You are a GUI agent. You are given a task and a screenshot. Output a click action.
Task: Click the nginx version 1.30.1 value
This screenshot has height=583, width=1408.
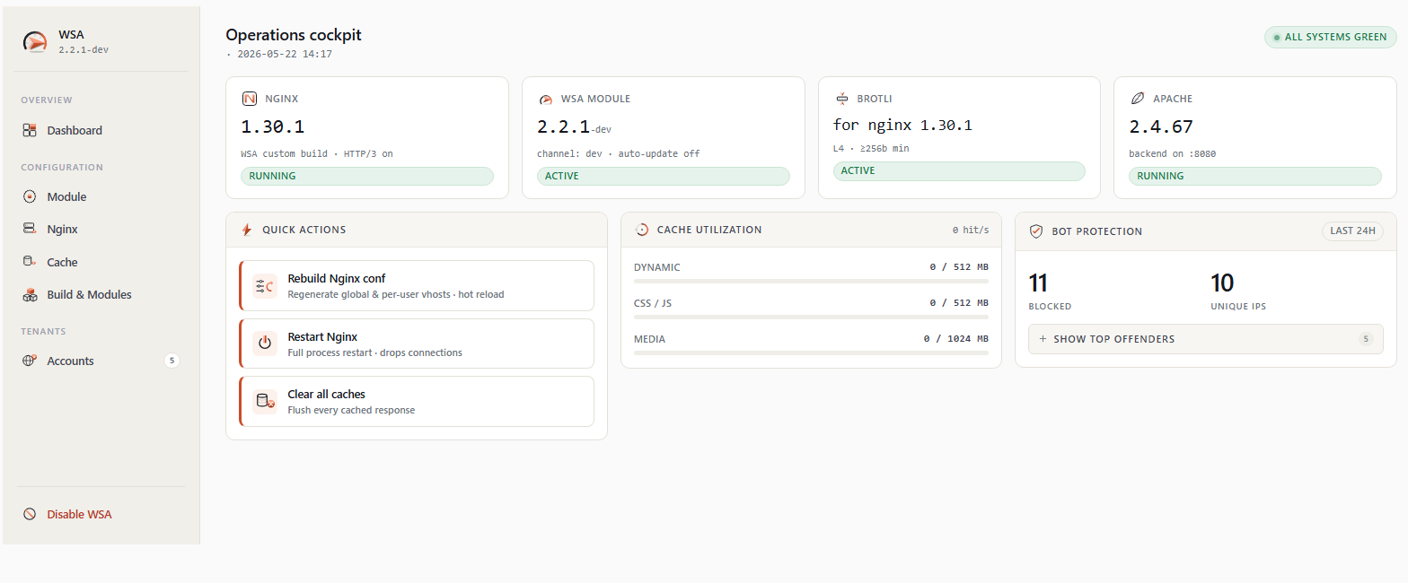pos(272,126)
